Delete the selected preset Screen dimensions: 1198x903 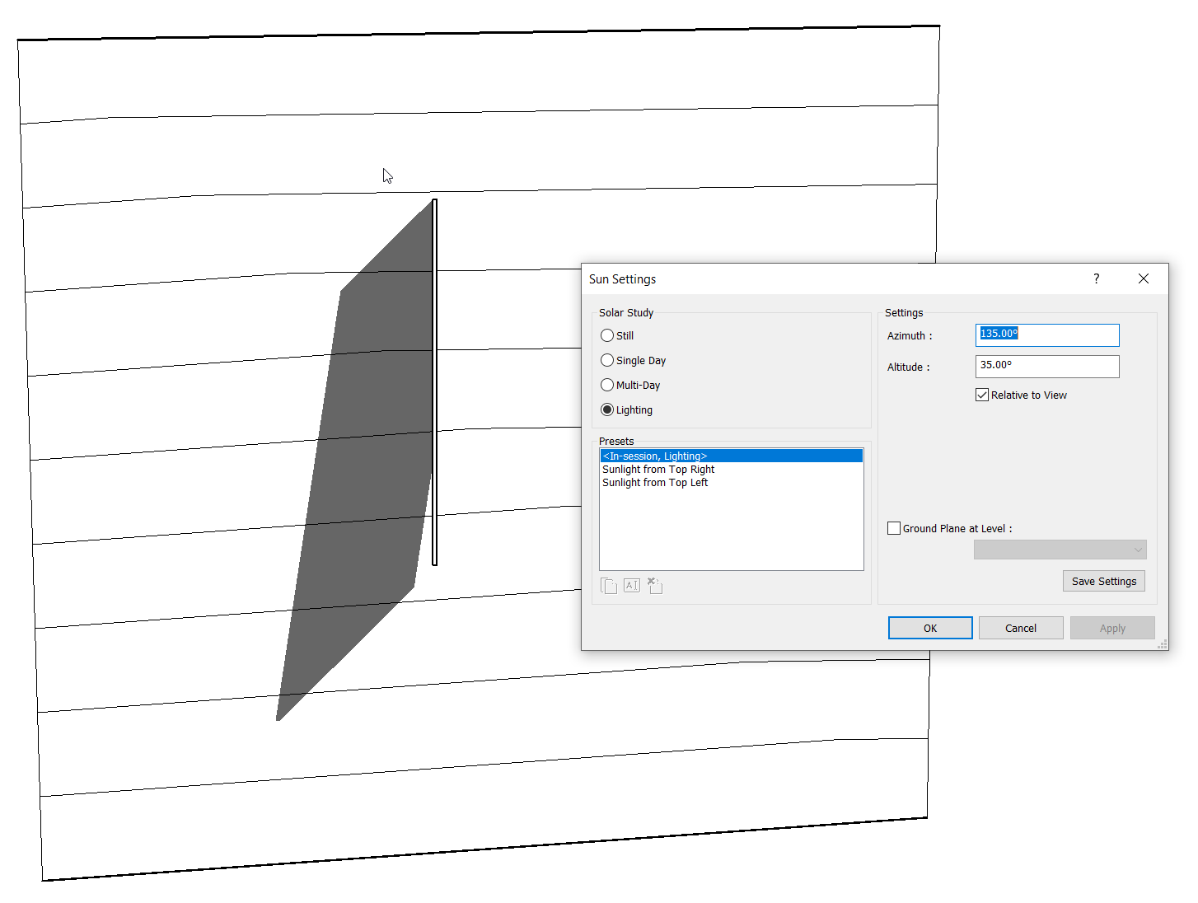654,585
